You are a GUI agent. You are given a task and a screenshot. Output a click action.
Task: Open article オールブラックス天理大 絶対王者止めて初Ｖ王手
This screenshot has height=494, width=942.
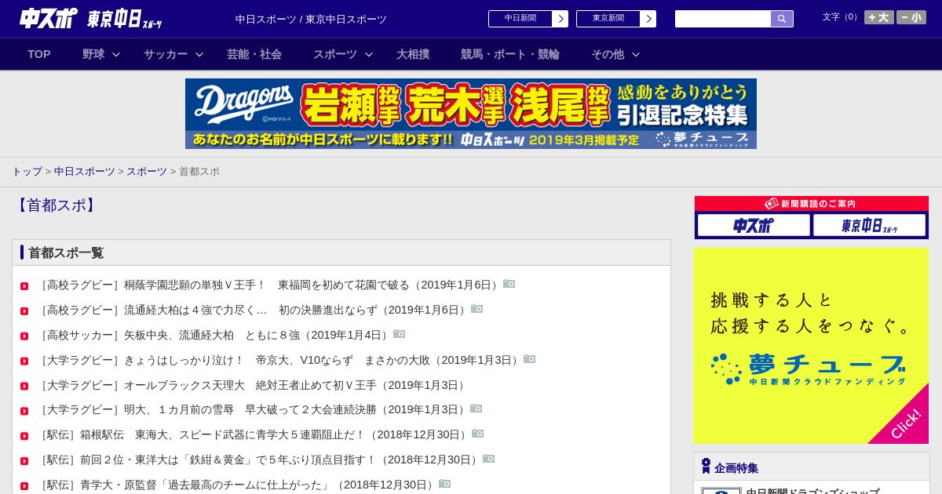[254, 385]
